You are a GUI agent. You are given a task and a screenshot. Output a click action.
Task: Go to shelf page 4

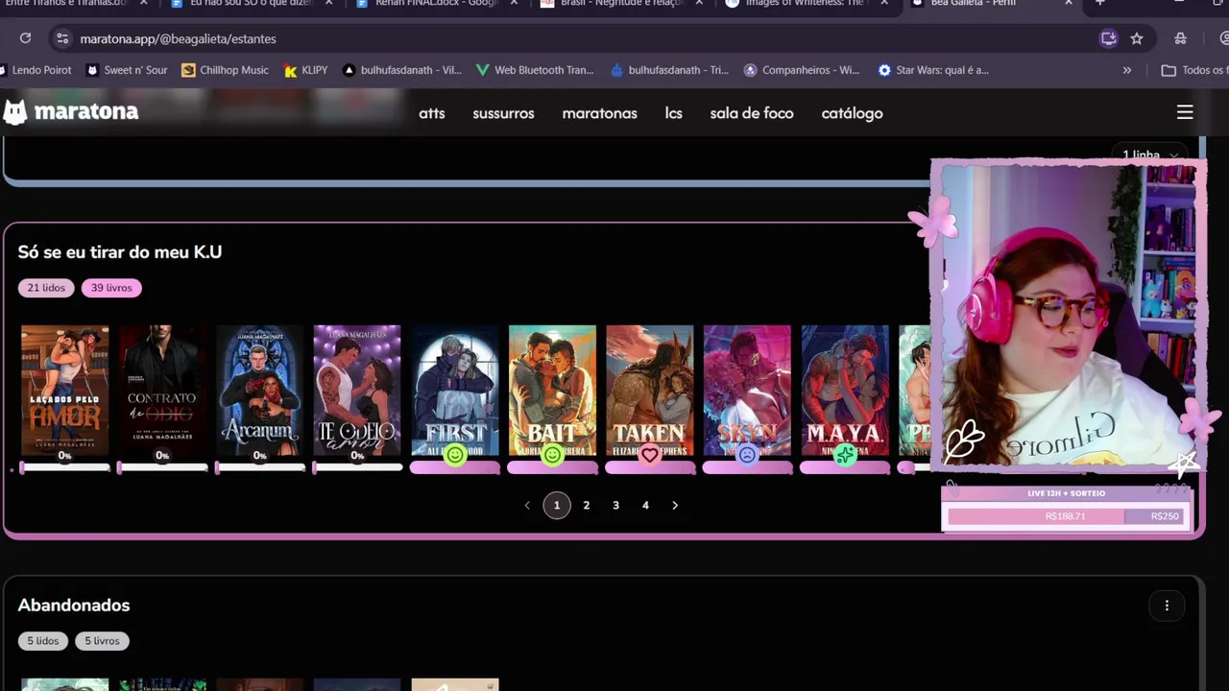point(645,505)
